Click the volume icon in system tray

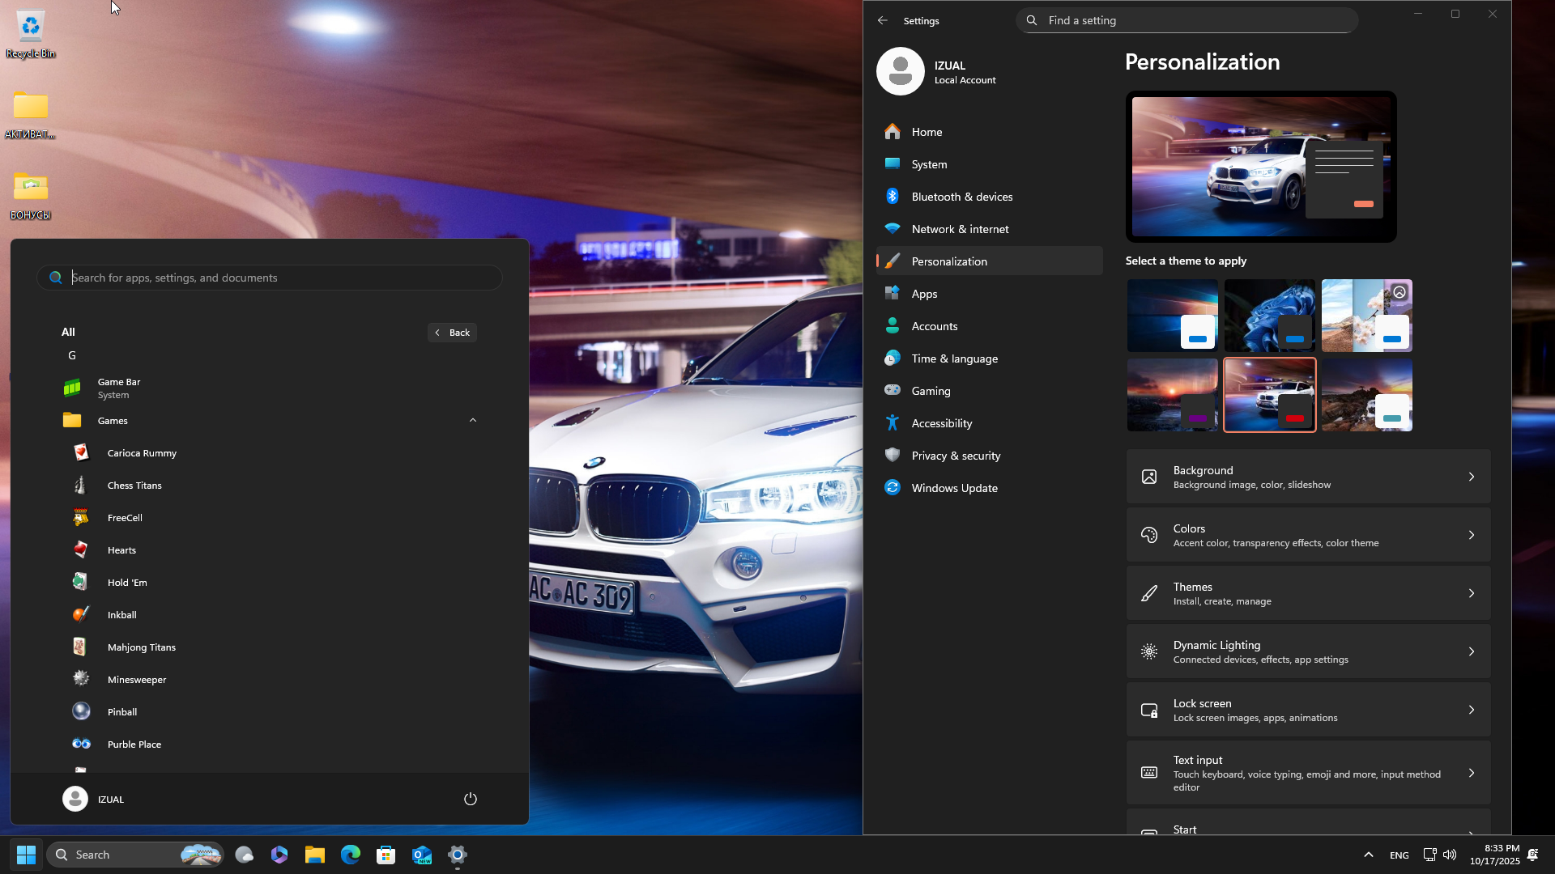pos(1450,855)
